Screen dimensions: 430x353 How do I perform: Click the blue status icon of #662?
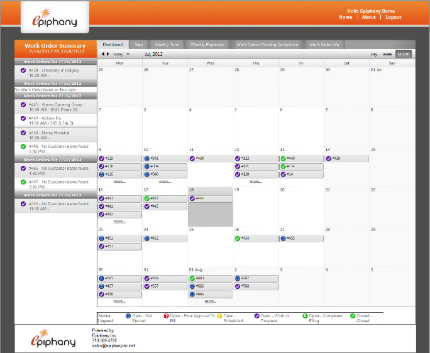[x=192, y=286]
